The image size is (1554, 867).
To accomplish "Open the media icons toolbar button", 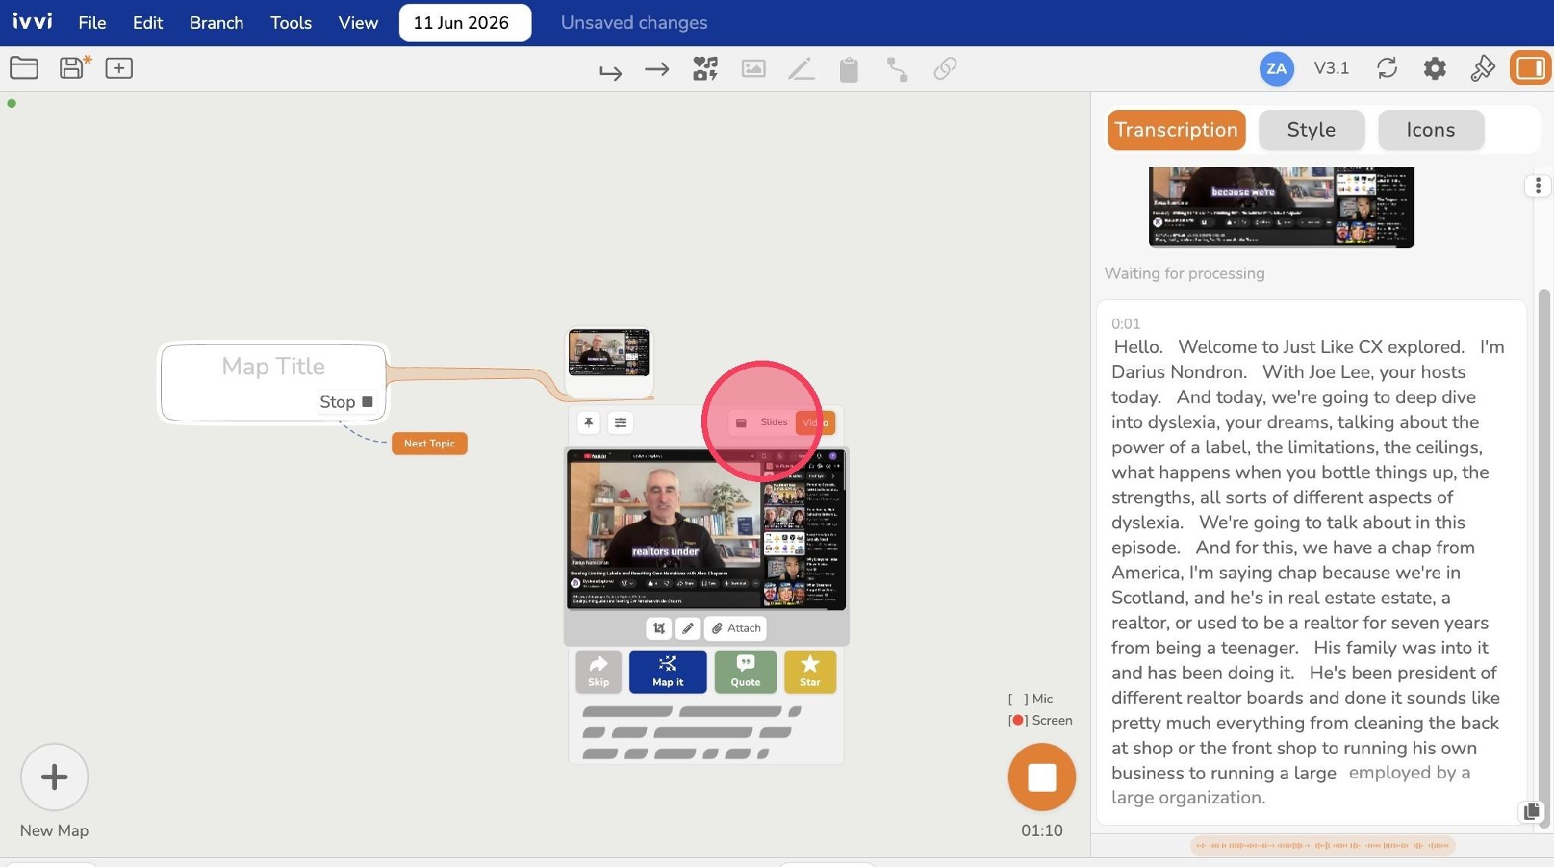I will 705,69.
